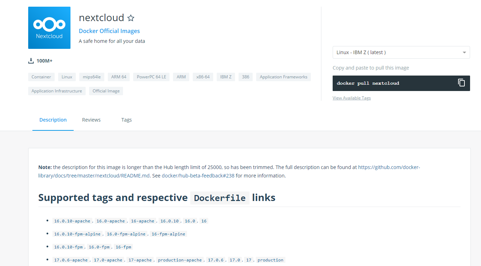The image size is (481, 266).
Task: Open Docker Official Images link
Action: pyautogui.click(x=109, y=31)
